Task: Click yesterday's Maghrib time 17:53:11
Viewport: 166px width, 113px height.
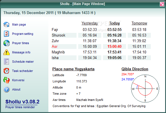Action: (x=90, y=52)
